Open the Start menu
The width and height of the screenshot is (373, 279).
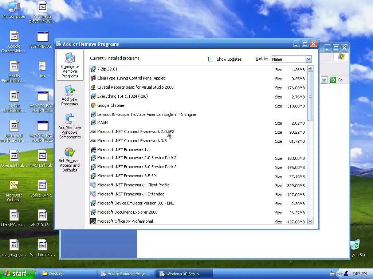point(17,274)
